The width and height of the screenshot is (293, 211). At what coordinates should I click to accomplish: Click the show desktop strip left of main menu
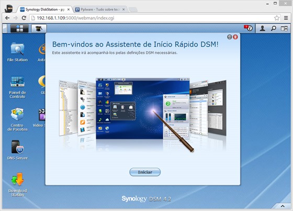(5, 28)
